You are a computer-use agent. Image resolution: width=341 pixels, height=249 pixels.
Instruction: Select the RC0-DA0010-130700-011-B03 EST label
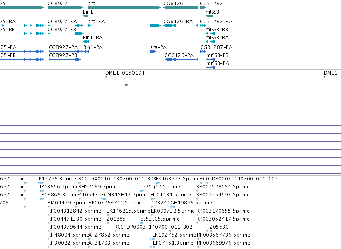click(x=117, y=179)
